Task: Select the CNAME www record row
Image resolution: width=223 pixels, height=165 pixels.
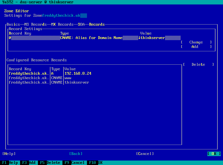Action: pos(95,78)
